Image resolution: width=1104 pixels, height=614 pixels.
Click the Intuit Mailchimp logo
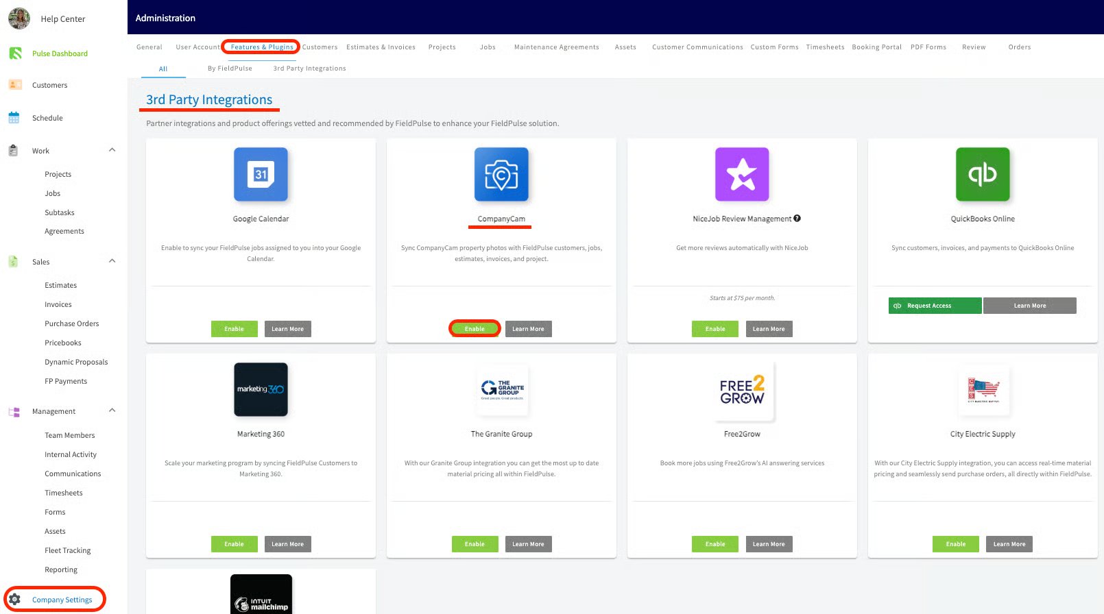point(261,594)
